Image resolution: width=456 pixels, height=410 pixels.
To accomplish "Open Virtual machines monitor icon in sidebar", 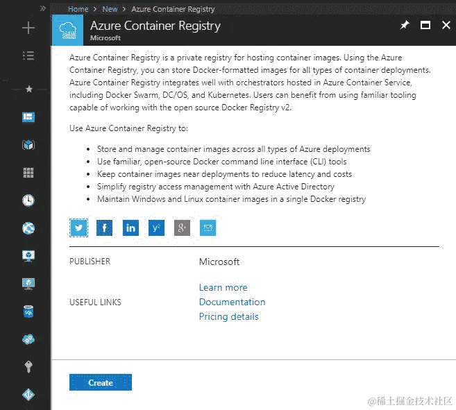I will click(x=28, y=256).
